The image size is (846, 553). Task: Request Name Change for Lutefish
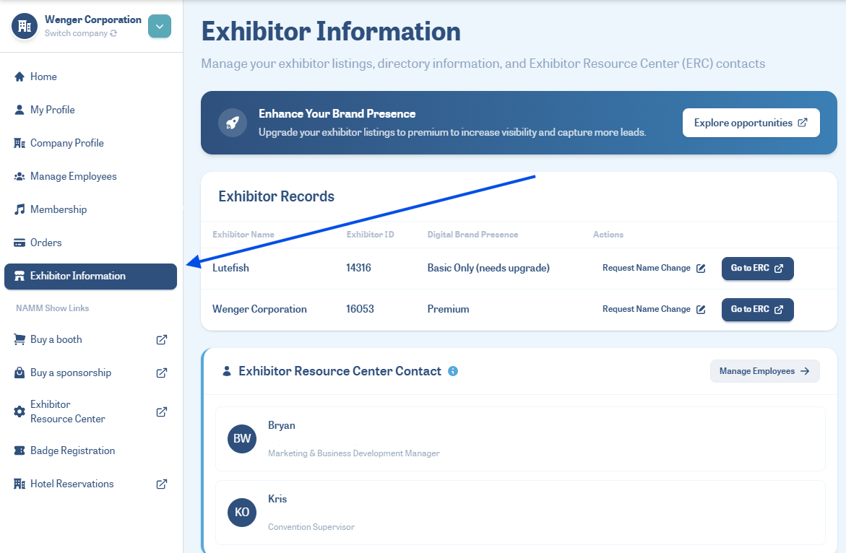point(654,268)
